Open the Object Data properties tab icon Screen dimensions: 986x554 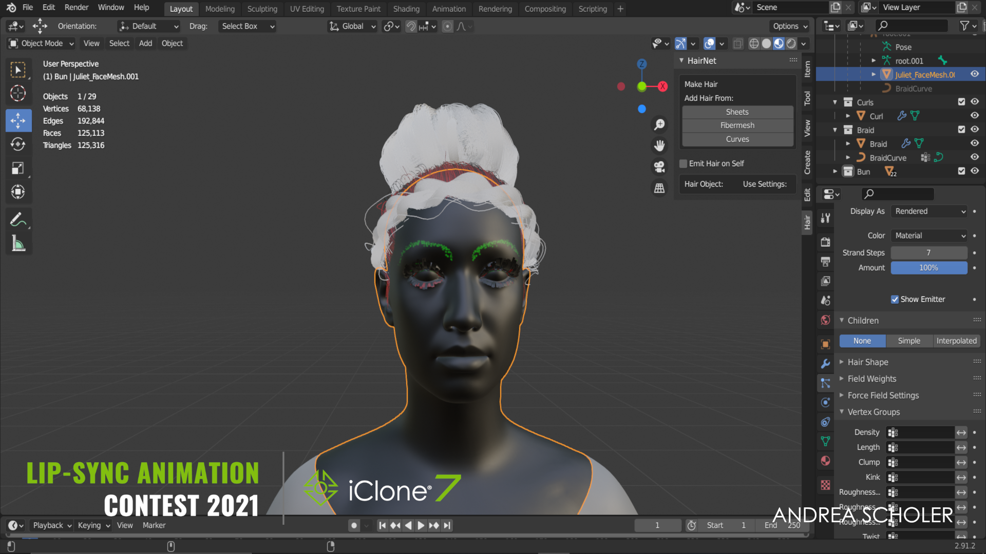point(825,441)
